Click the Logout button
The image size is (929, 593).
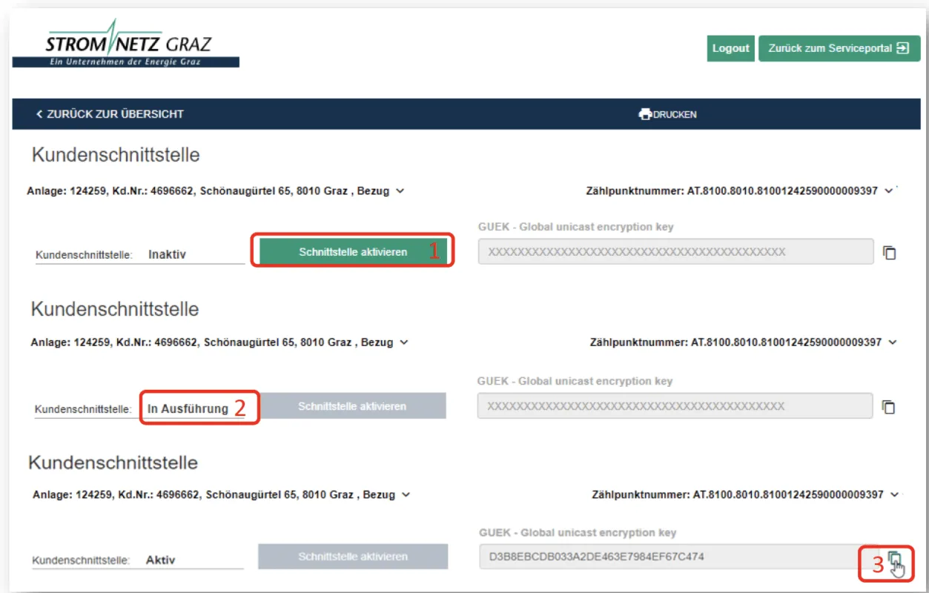730,48
